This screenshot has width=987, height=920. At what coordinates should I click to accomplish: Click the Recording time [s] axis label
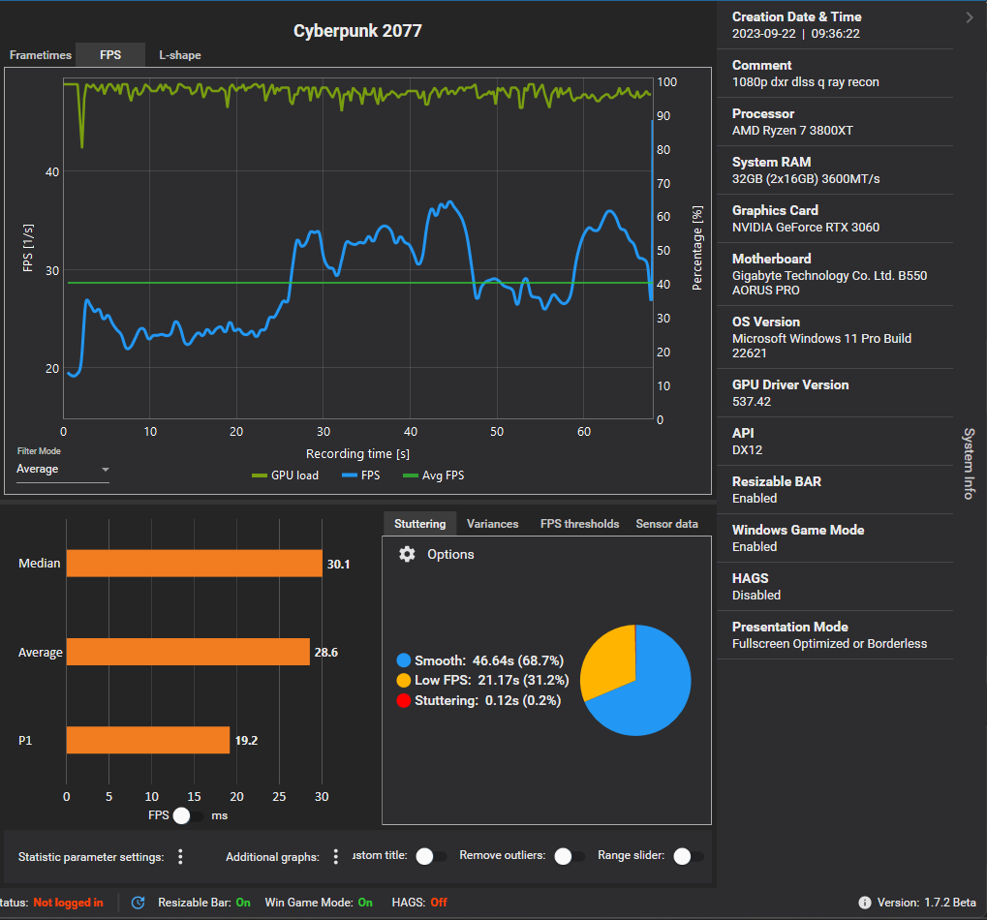tap(357, 454)
